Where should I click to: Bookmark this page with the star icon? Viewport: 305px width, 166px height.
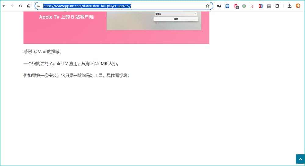tap(207, 6)
